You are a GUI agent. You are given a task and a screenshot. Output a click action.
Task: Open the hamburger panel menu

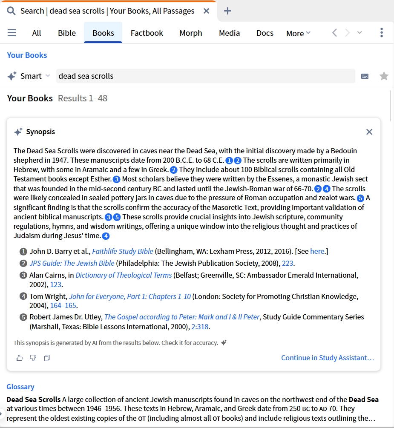click(x=12, y=33)
